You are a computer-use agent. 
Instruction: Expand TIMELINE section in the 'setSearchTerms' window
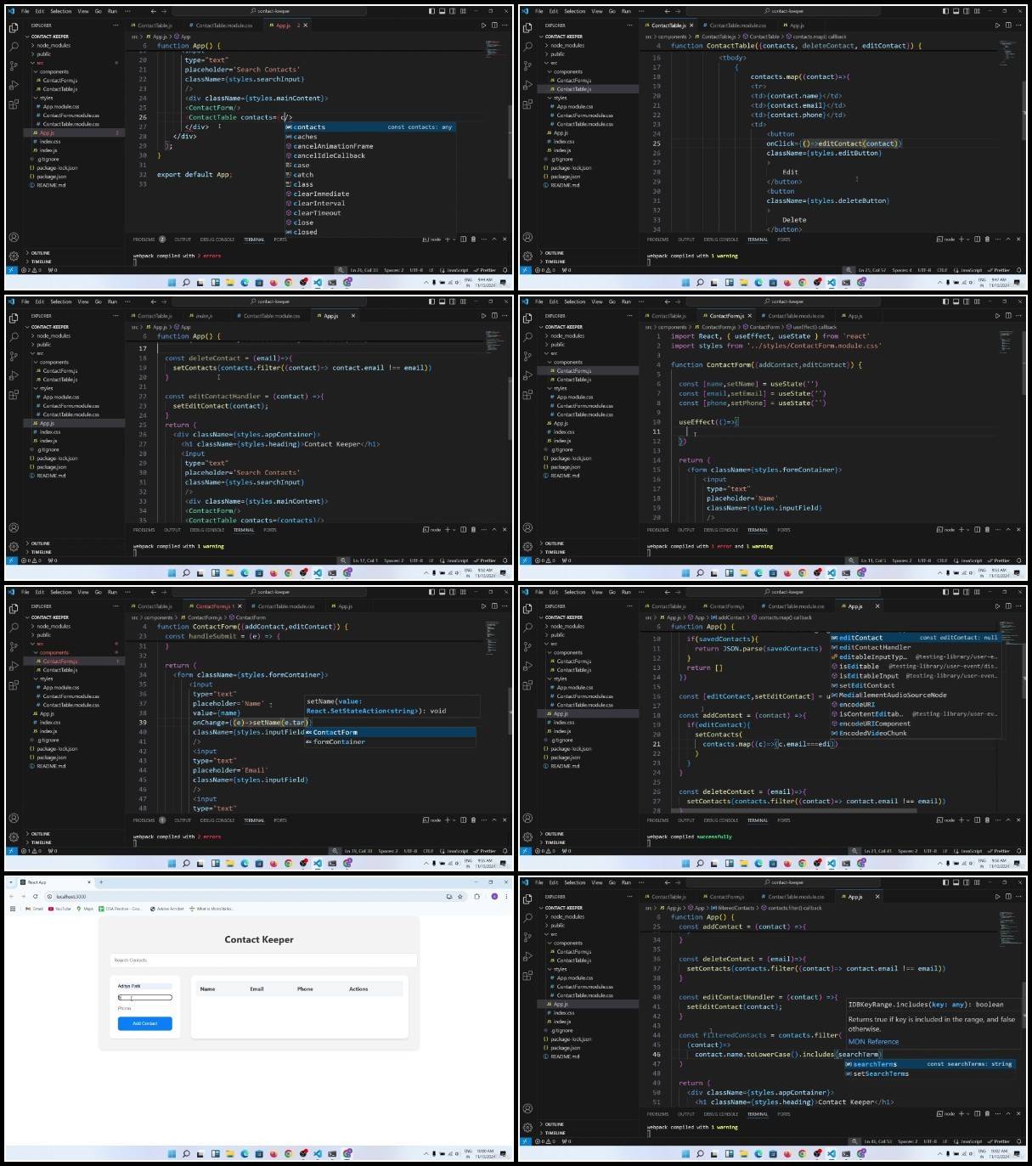[x=554, y=1133]
